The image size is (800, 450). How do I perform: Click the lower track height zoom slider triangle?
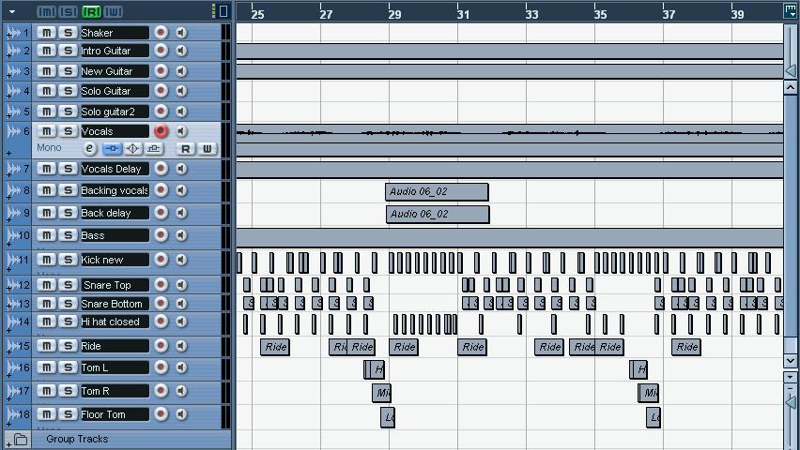[x=791, y=402]
